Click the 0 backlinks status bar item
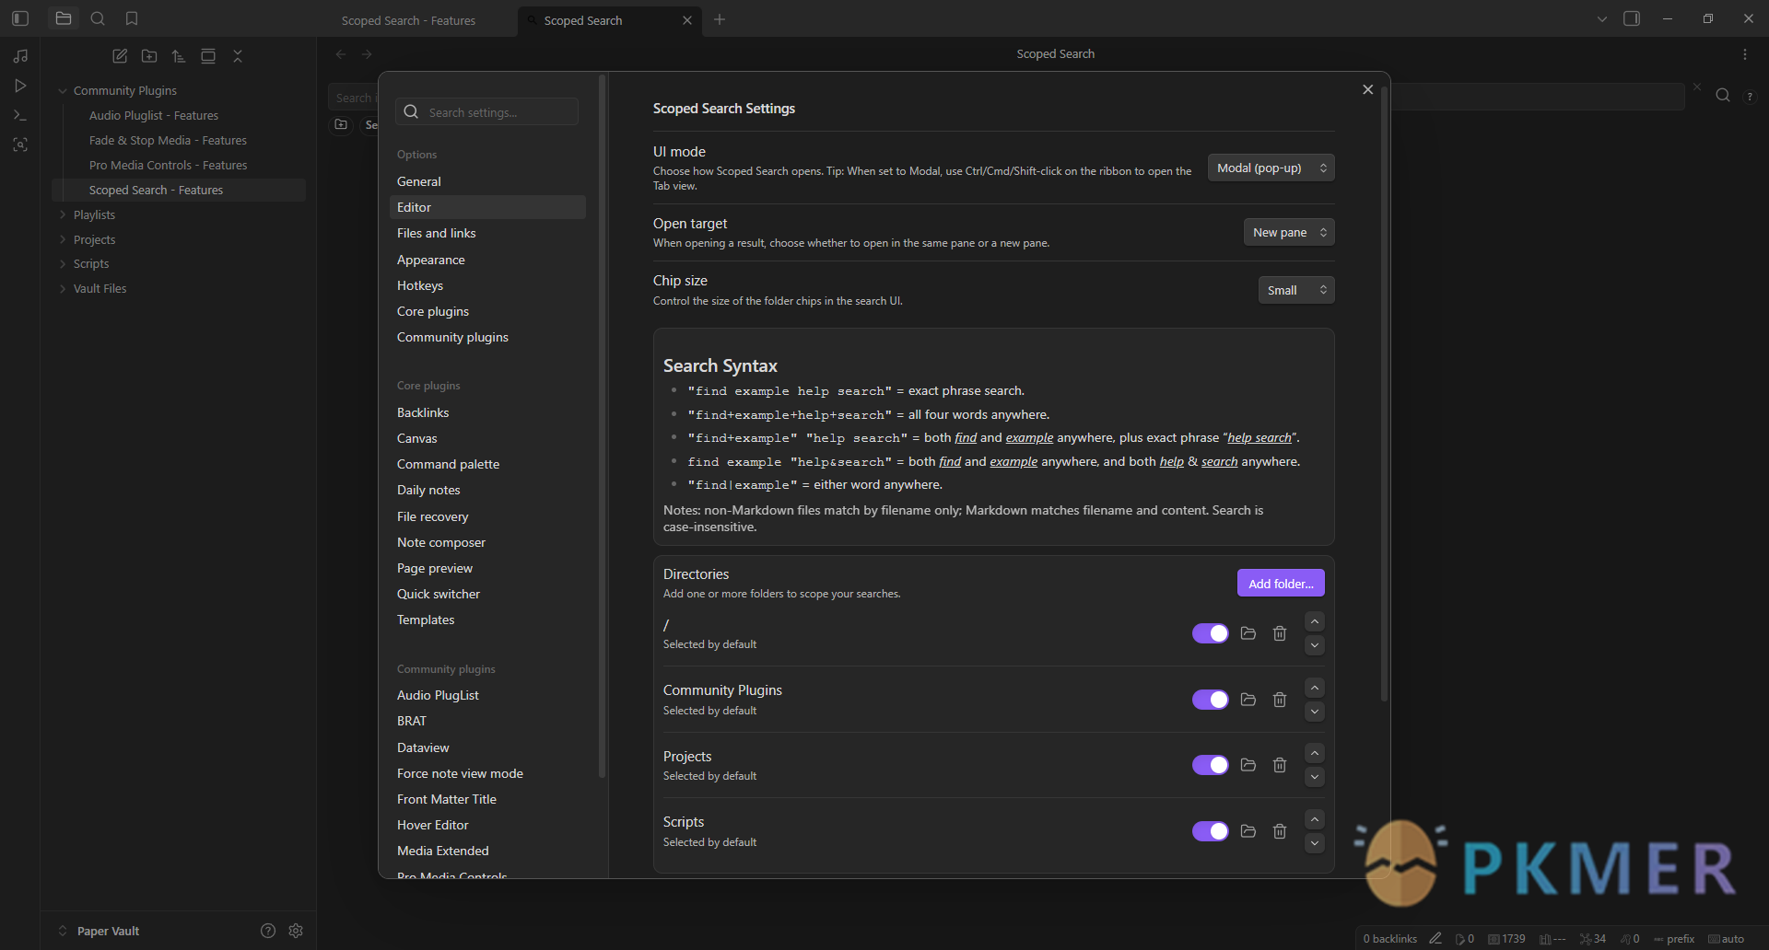1769x950 pixels. [x=1390, y=939]
